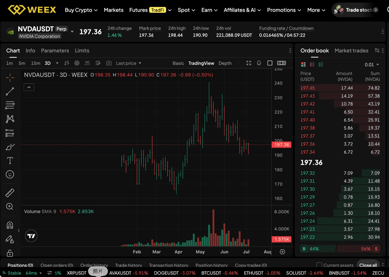
Task: Open the Markets page
Action: pyautogui.click(x=114, y=10)
